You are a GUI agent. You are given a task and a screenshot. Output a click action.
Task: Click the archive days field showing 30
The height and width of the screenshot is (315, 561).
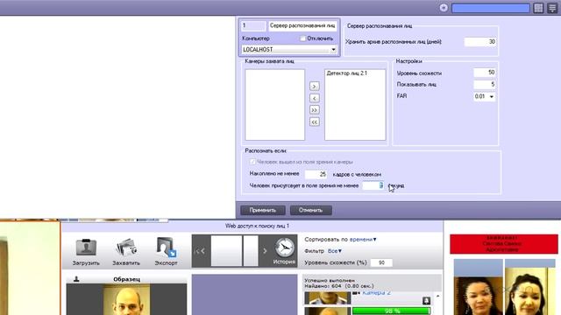click(480, 42)
